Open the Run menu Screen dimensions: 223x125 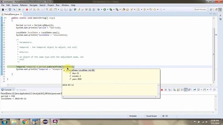(x=57, y=5)
